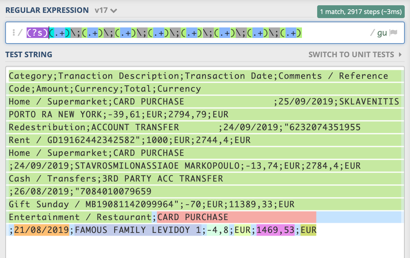This screenshot has width=410, height=258.
Task: Click 'FAMOUS FAMILY LEVIDOY 1' match text
Action: coord(138,230)
